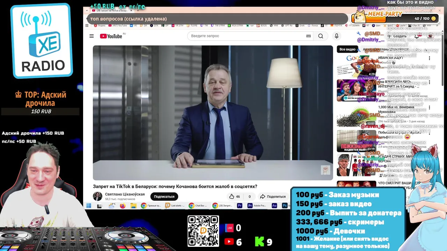
Task: Click the video player frame
Action: click(x=213, y=113)
